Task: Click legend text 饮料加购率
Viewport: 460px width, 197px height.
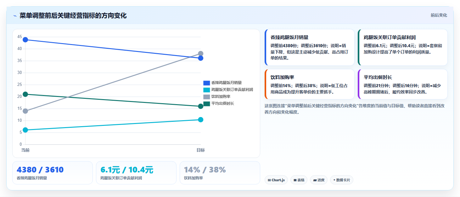Action: [221, 97]
